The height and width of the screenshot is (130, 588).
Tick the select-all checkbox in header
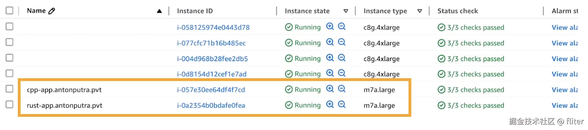pos(10,11)
